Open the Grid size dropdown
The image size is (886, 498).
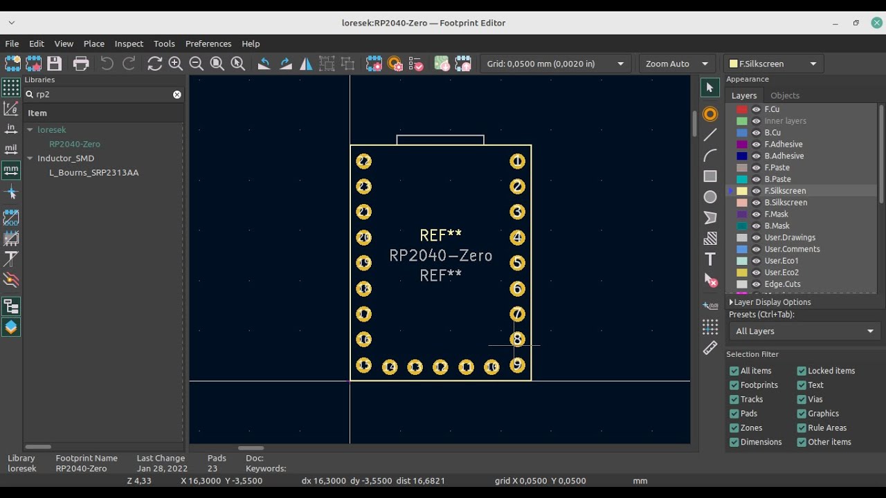[556, 64]
